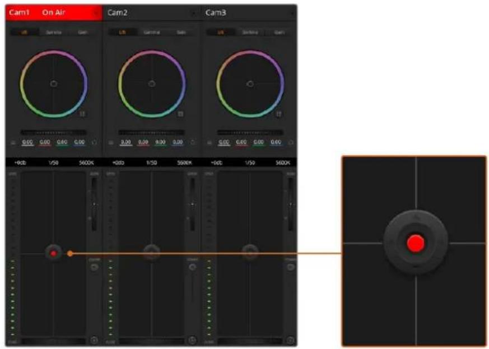Viewport: 489px width, 349px height.
Task: Click the Cam1 pedestal strip at panel bottom
Action: click(53, 342)
